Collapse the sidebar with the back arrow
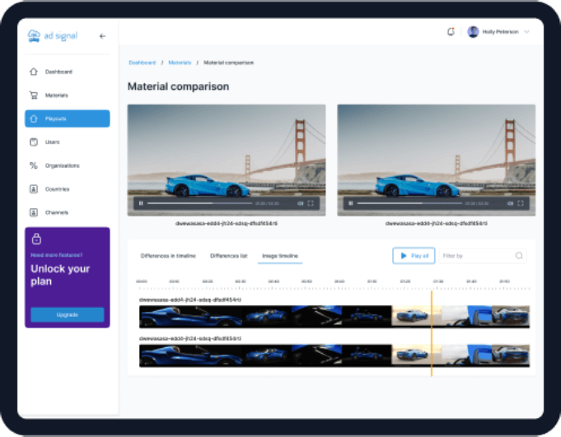 click(x=102, y=36)
